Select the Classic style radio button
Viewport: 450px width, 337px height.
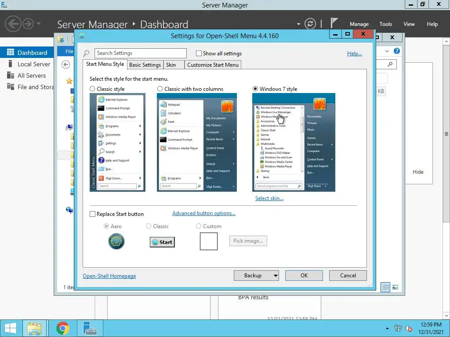(x=92, y=89)
